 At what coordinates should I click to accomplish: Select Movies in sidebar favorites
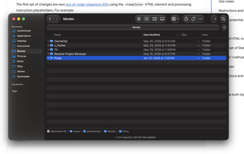(27, 51)
